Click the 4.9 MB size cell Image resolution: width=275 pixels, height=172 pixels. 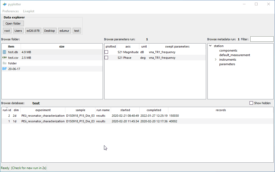[26, 52]
